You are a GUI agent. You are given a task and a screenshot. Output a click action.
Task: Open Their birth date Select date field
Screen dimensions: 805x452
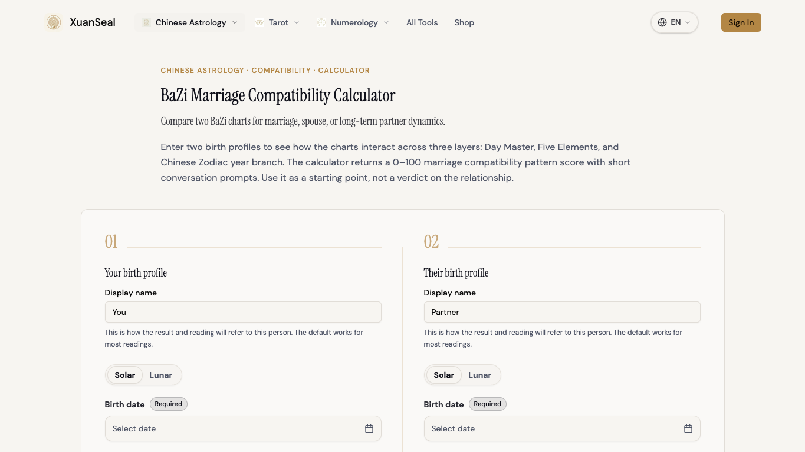tap(562, 428)
